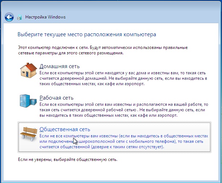Select the "Рабочая сеть" heading
This screenshot has height=183, width=222.
pos(56,98)
